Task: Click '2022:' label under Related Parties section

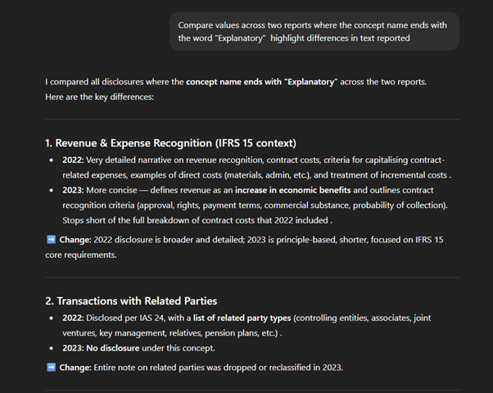Action: pos(75,318)
